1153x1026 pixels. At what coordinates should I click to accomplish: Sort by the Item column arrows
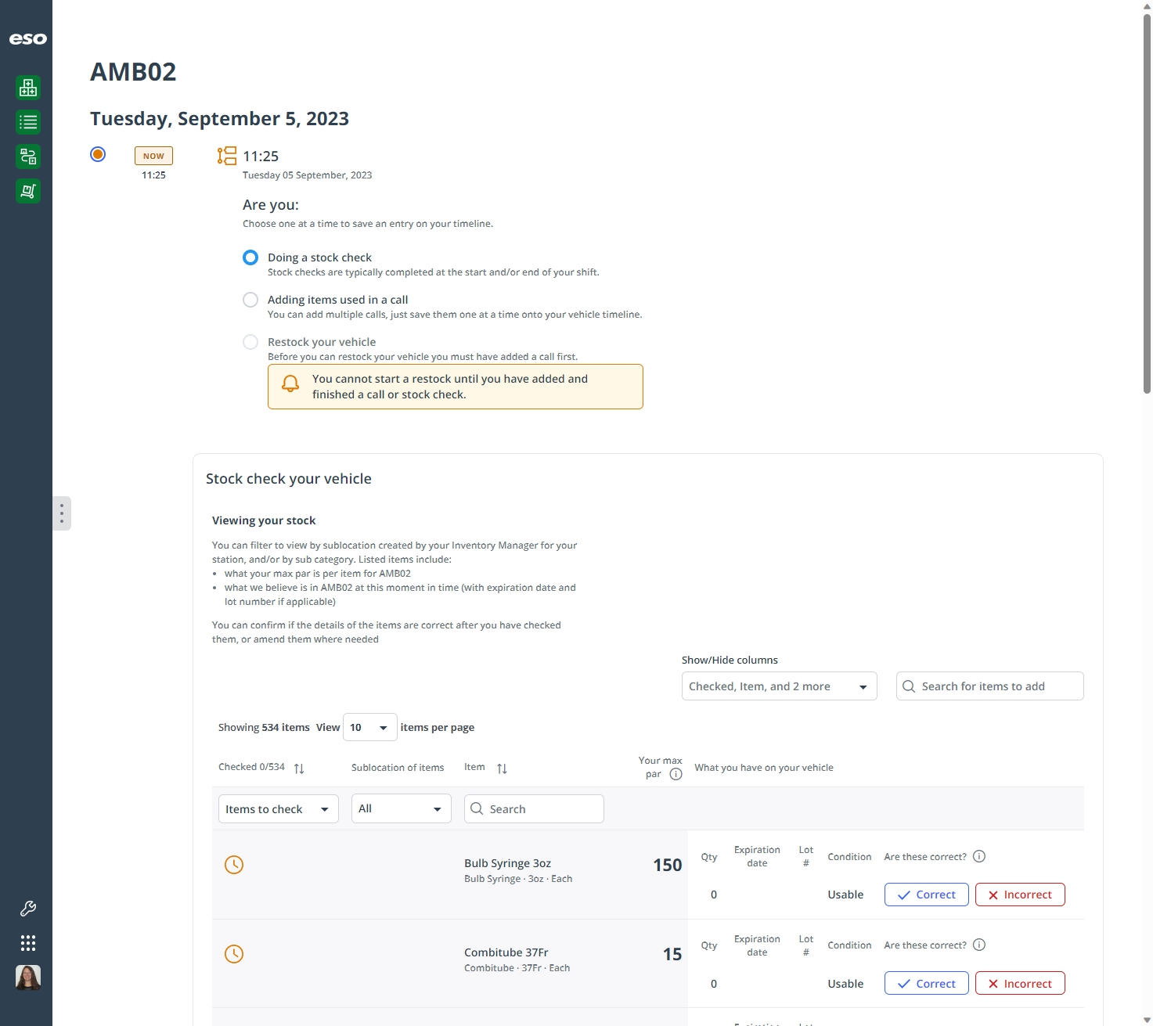(x=502, y=769)
